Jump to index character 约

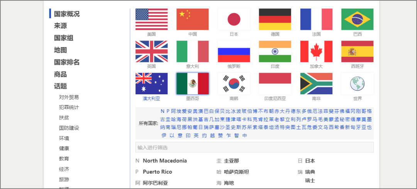204,136
